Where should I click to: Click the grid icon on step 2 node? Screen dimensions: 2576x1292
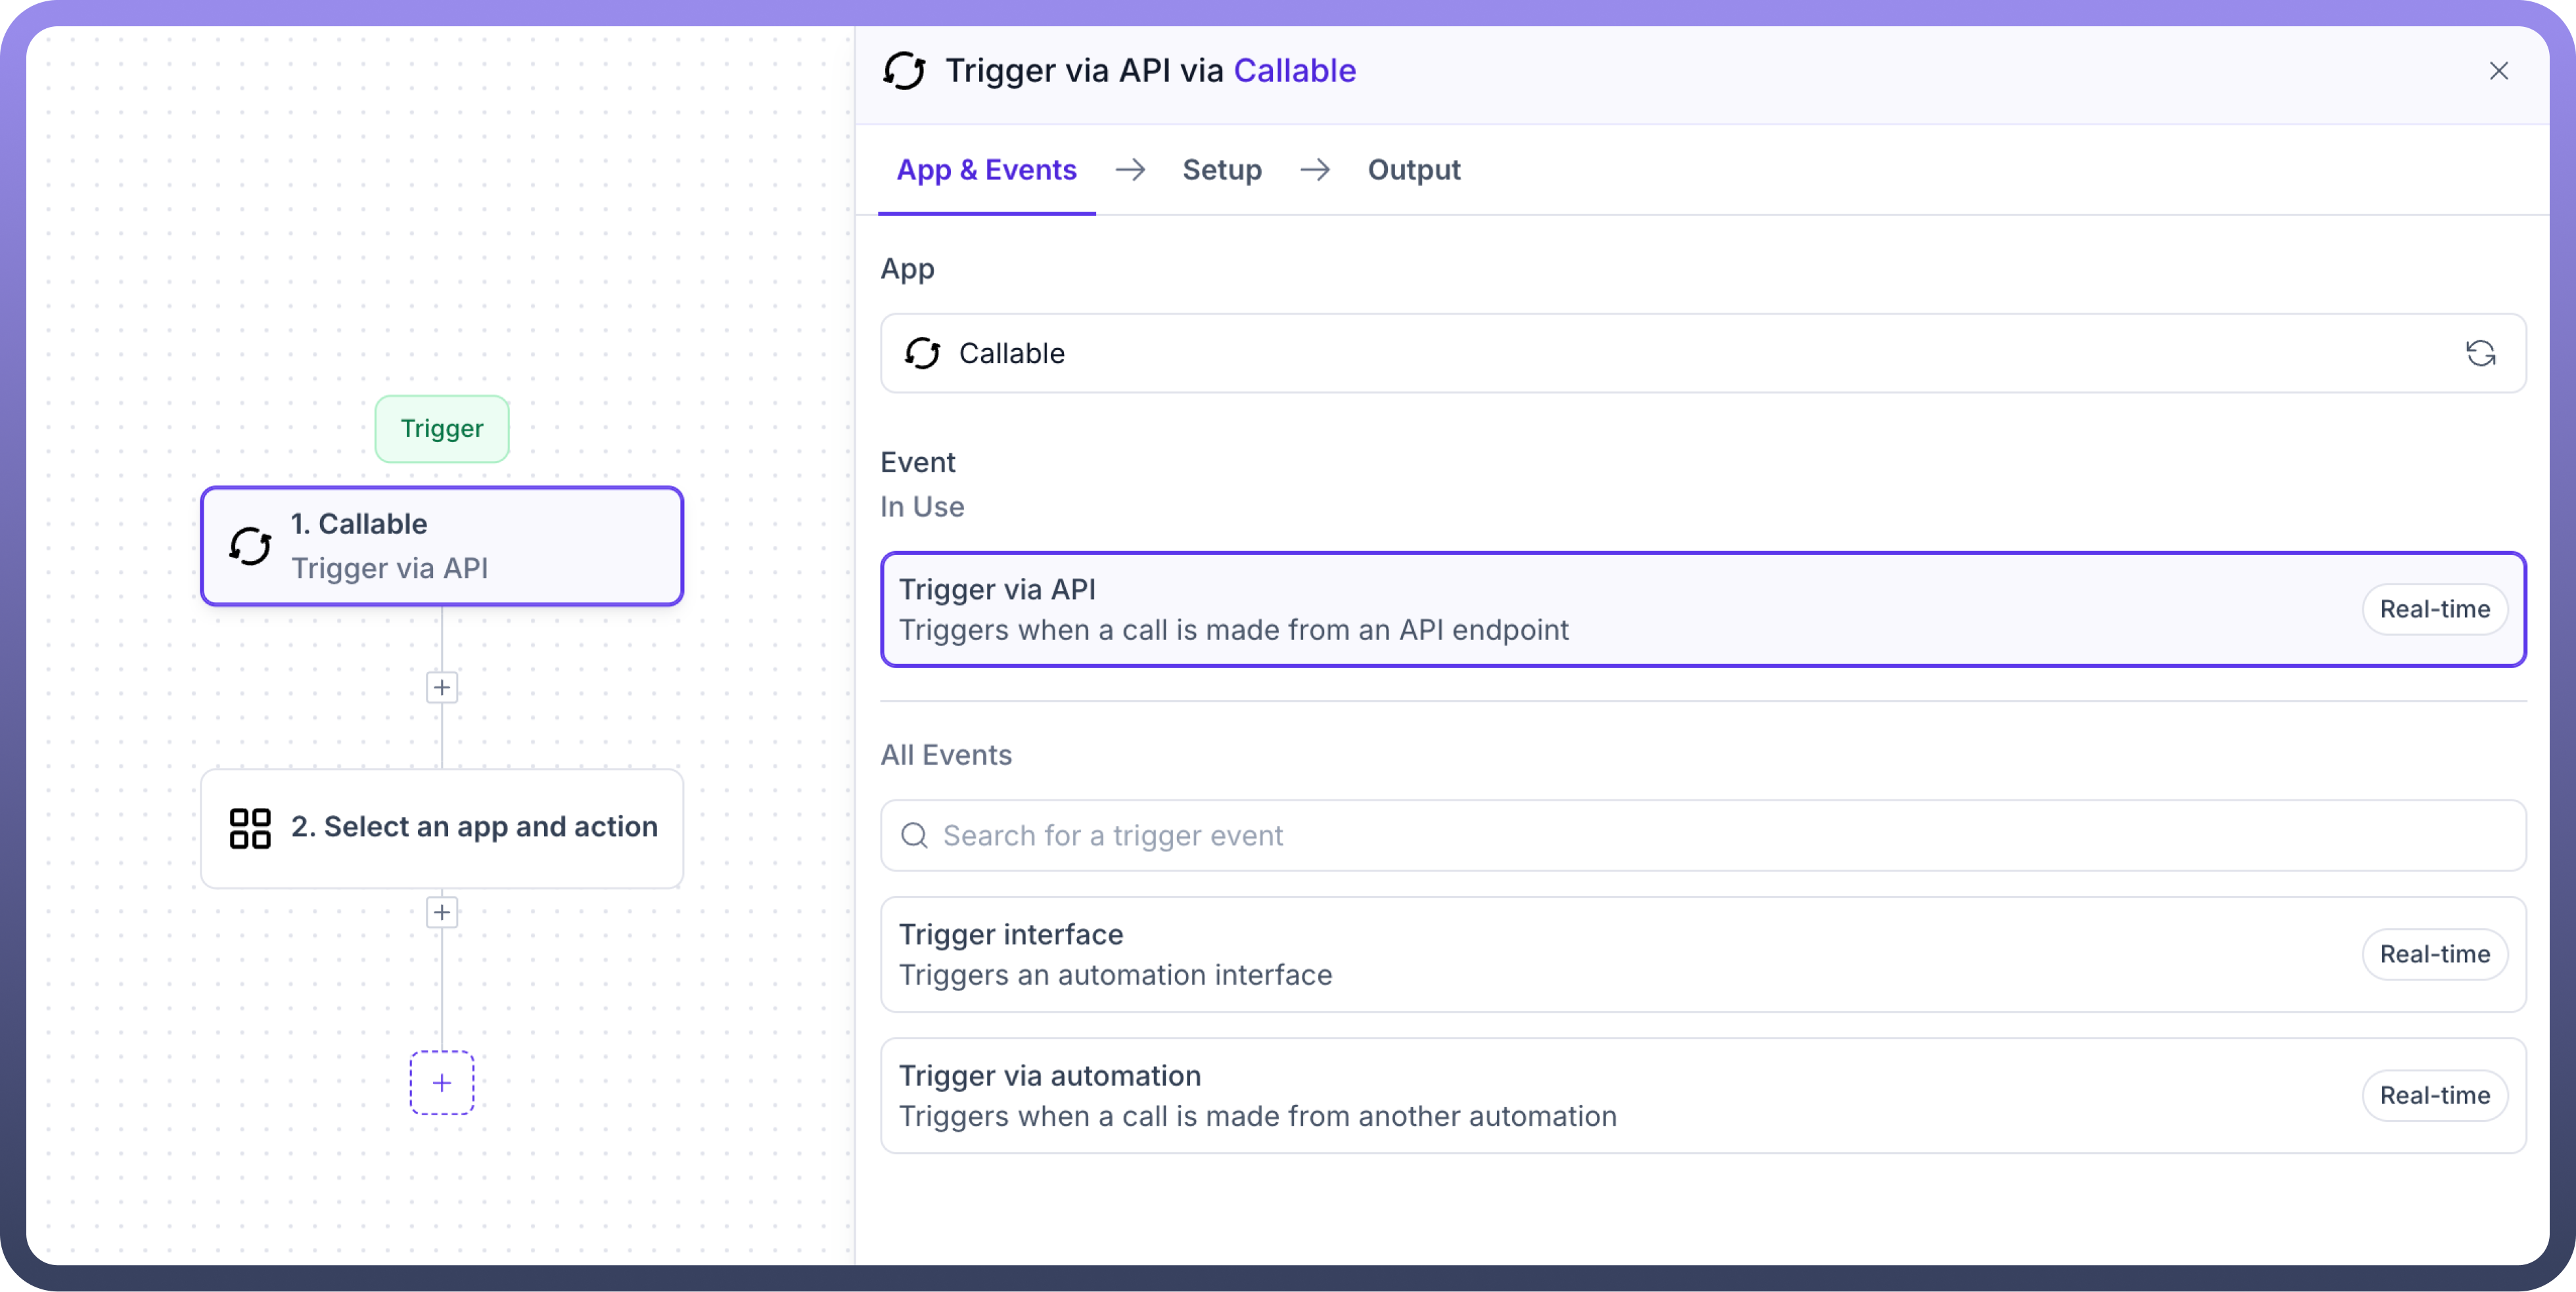[x=250, y=828]
